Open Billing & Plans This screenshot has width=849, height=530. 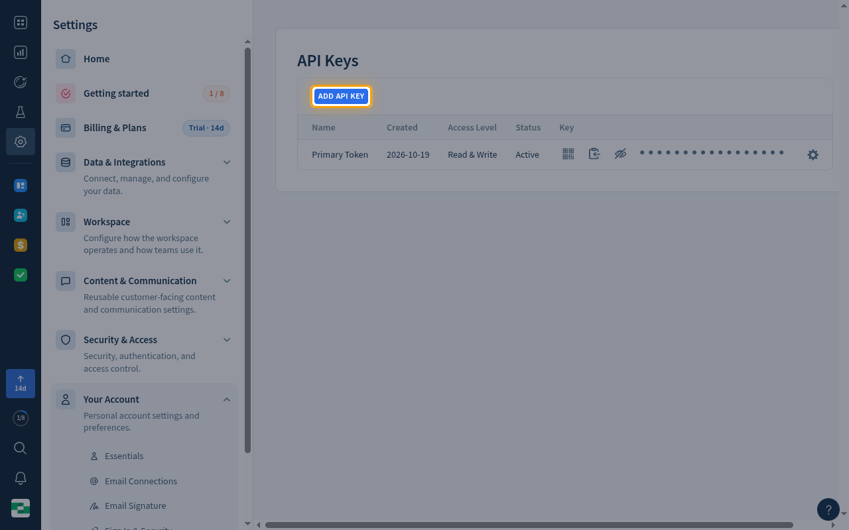[144, 128]
